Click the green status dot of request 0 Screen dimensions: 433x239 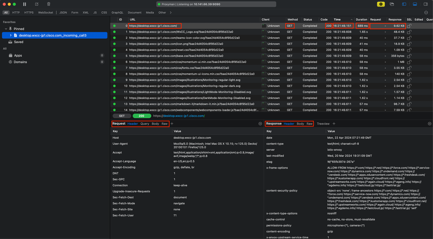pos(114,26)
